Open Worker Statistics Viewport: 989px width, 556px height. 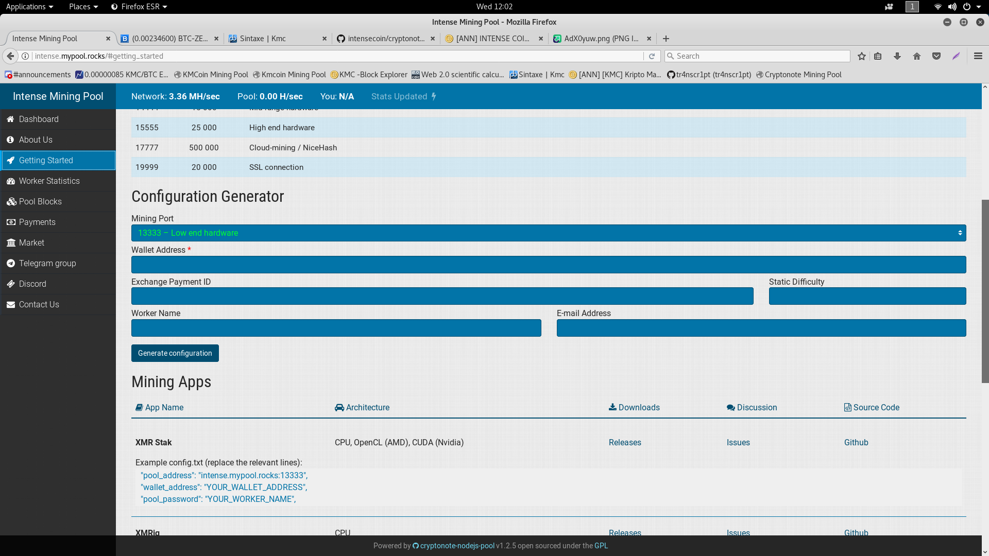(58, 181)
